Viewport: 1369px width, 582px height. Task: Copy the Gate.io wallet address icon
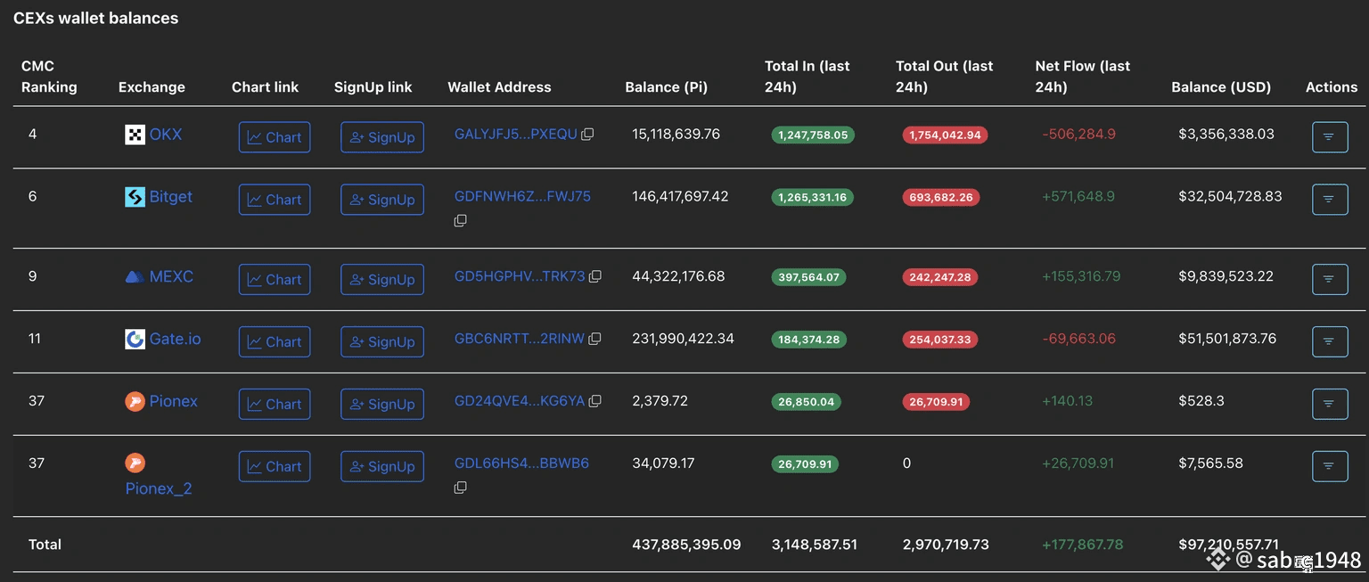[x=594, y=339]
